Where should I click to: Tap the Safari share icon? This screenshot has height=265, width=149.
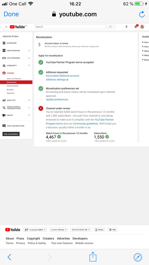click(93, 256)
